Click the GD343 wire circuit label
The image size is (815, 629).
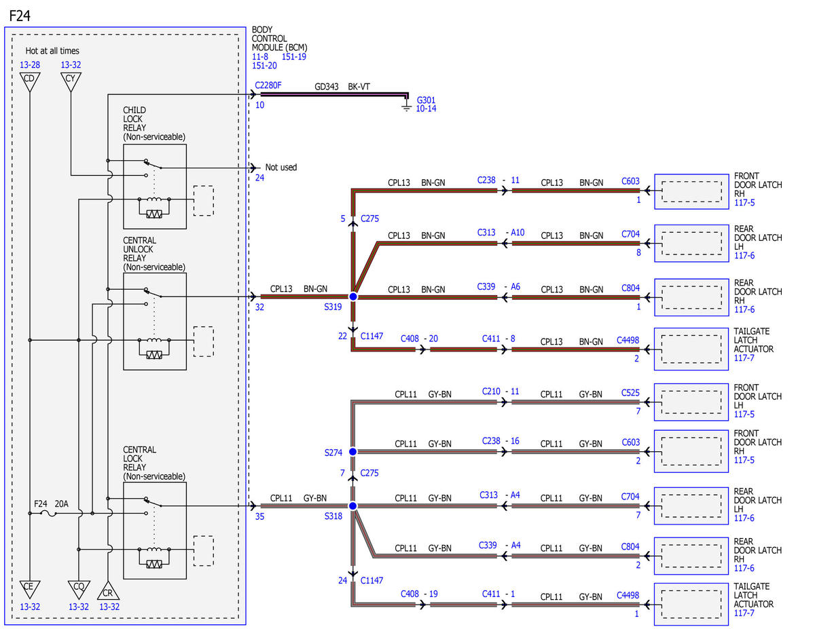[x=327, y=87]
